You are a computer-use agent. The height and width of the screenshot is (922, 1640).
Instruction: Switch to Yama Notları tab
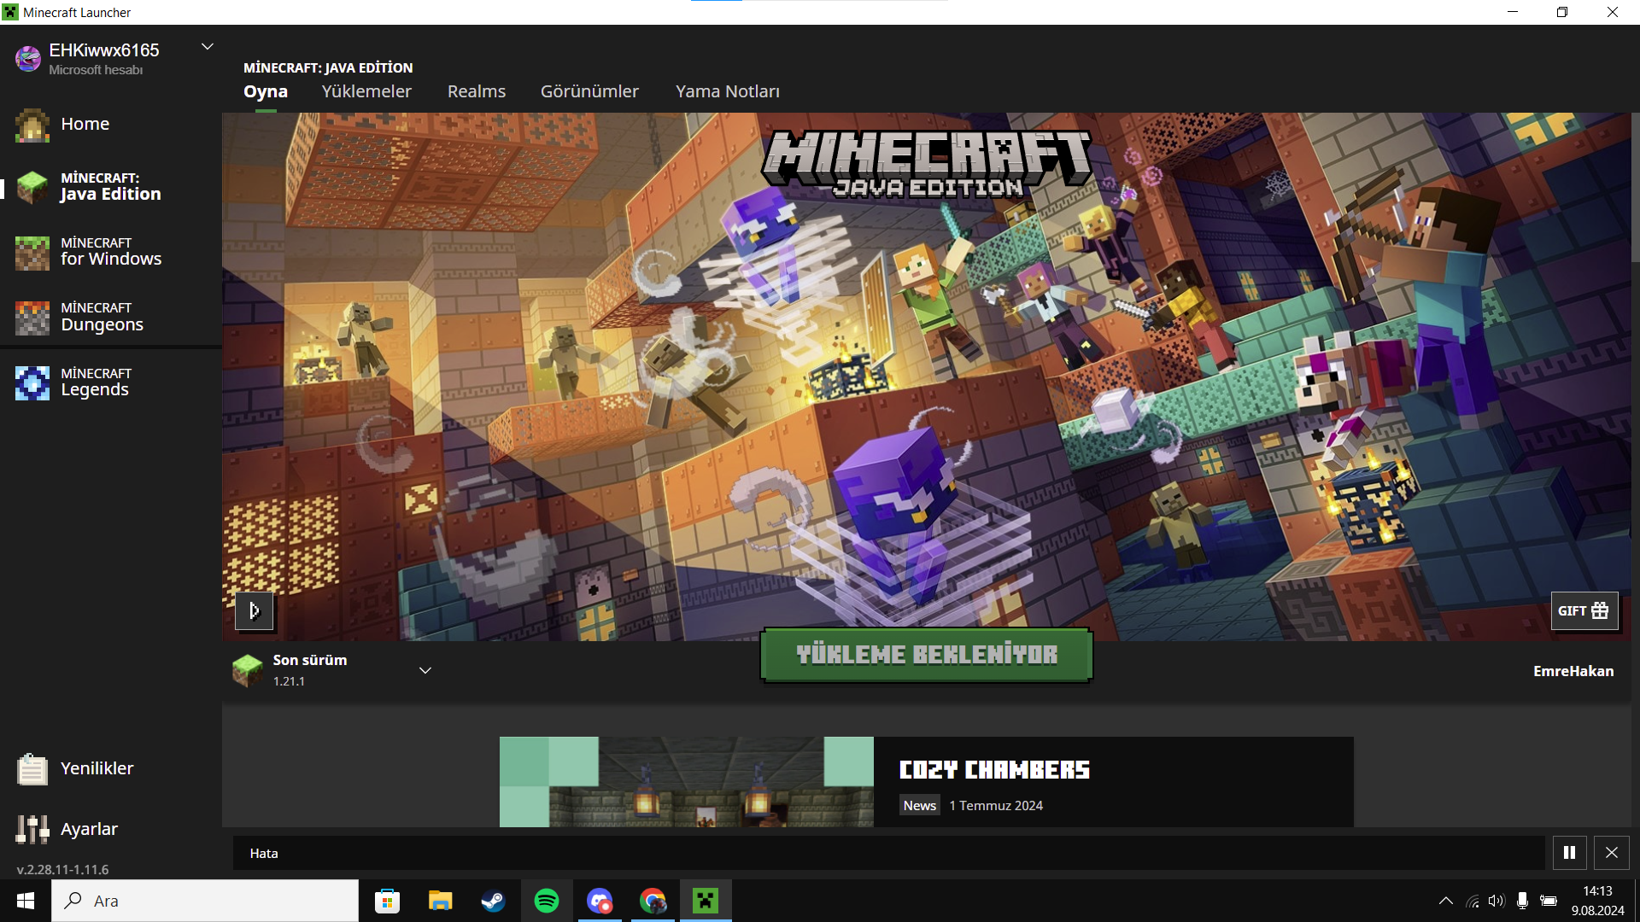coord(727,91)
